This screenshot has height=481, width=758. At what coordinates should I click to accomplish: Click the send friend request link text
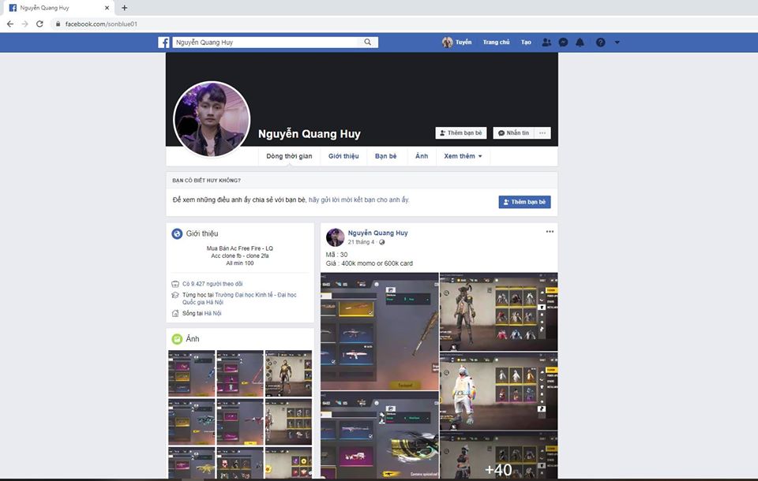click(x=358, y=199)
